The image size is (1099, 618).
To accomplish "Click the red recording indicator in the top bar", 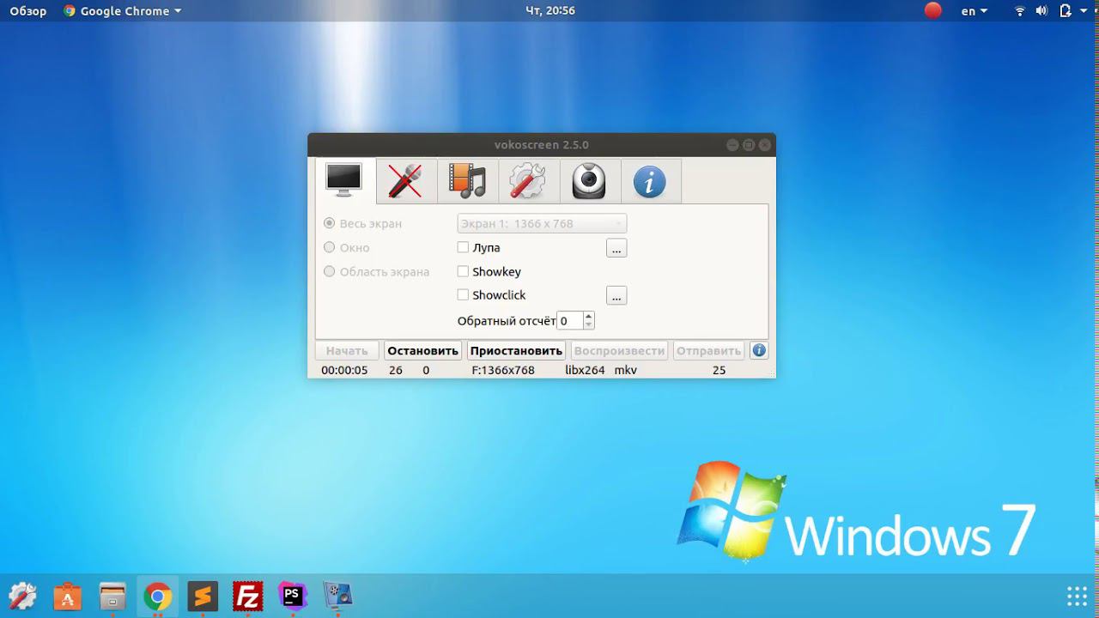I will point(933,11).
